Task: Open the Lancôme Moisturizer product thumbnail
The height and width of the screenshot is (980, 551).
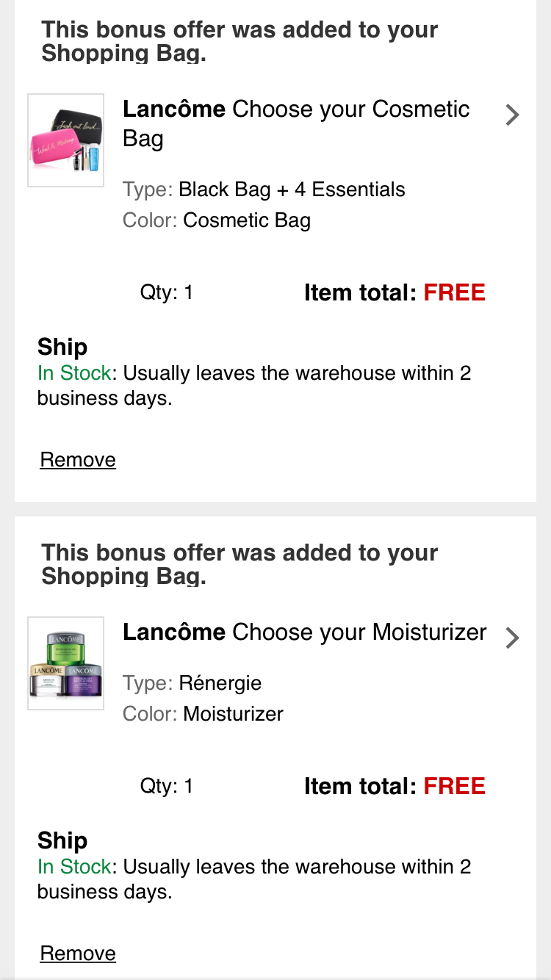Action: tap(66, 663)
